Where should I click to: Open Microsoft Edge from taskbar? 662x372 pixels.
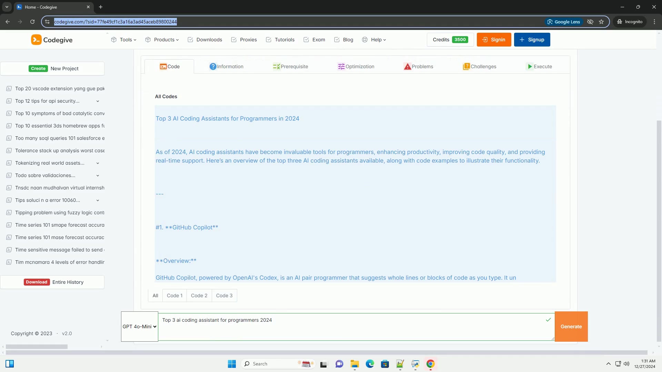pos(370,364)
